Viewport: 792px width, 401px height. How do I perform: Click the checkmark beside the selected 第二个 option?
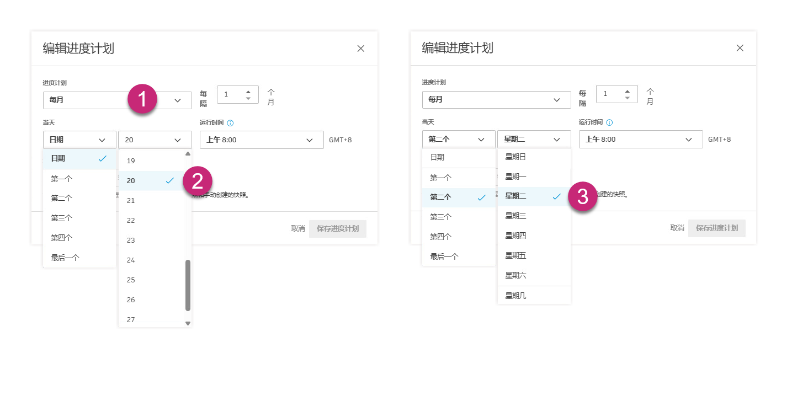tap(481, 197)
